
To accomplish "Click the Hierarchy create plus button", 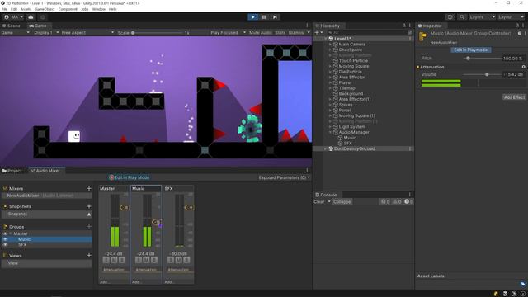I will coord(317,33).
